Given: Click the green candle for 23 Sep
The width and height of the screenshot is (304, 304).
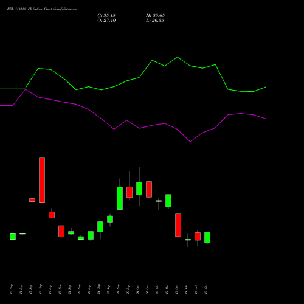Looking at the screenshot, I should click(91, 235).
